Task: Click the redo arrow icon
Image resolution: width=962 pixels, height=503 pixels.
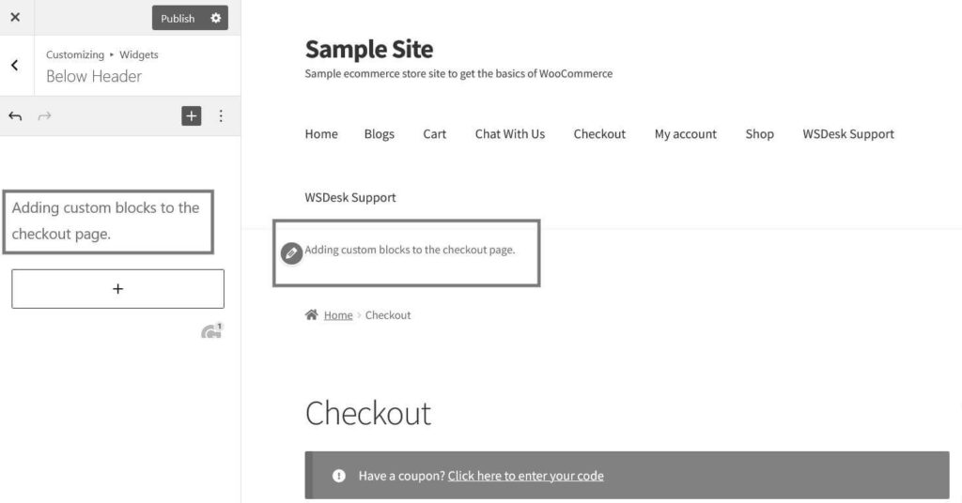Action: (44, 115)
